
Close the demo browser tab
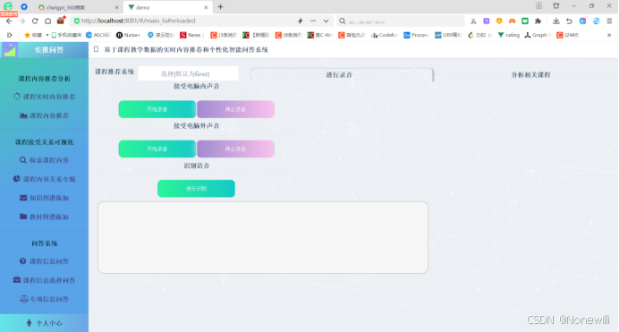click(x=206, y=7)
